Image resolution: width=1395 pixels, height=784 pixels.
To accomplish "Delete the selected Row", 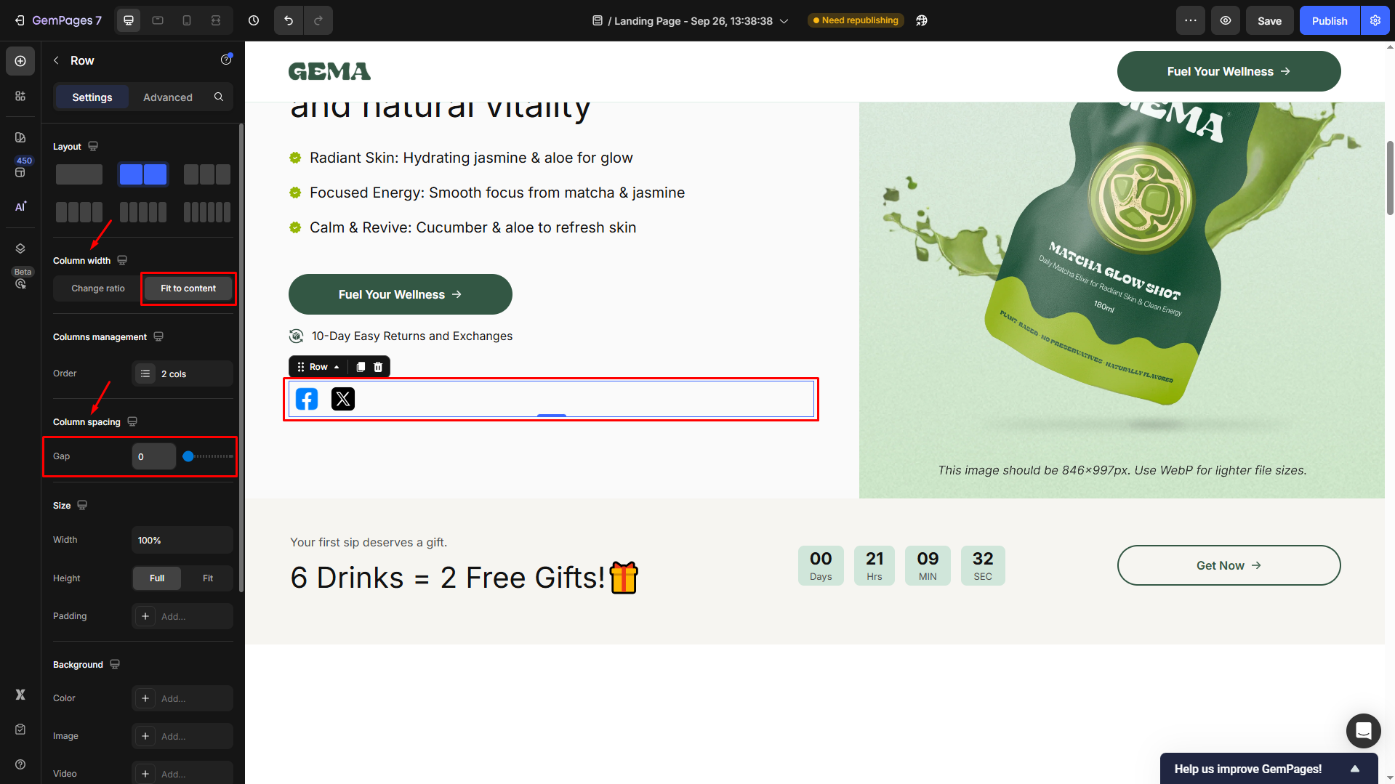I will 378,367.
